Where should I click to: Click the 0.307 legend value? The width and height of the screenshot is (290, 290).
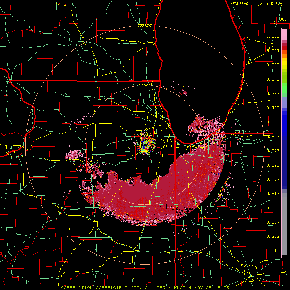pos(273,222)
